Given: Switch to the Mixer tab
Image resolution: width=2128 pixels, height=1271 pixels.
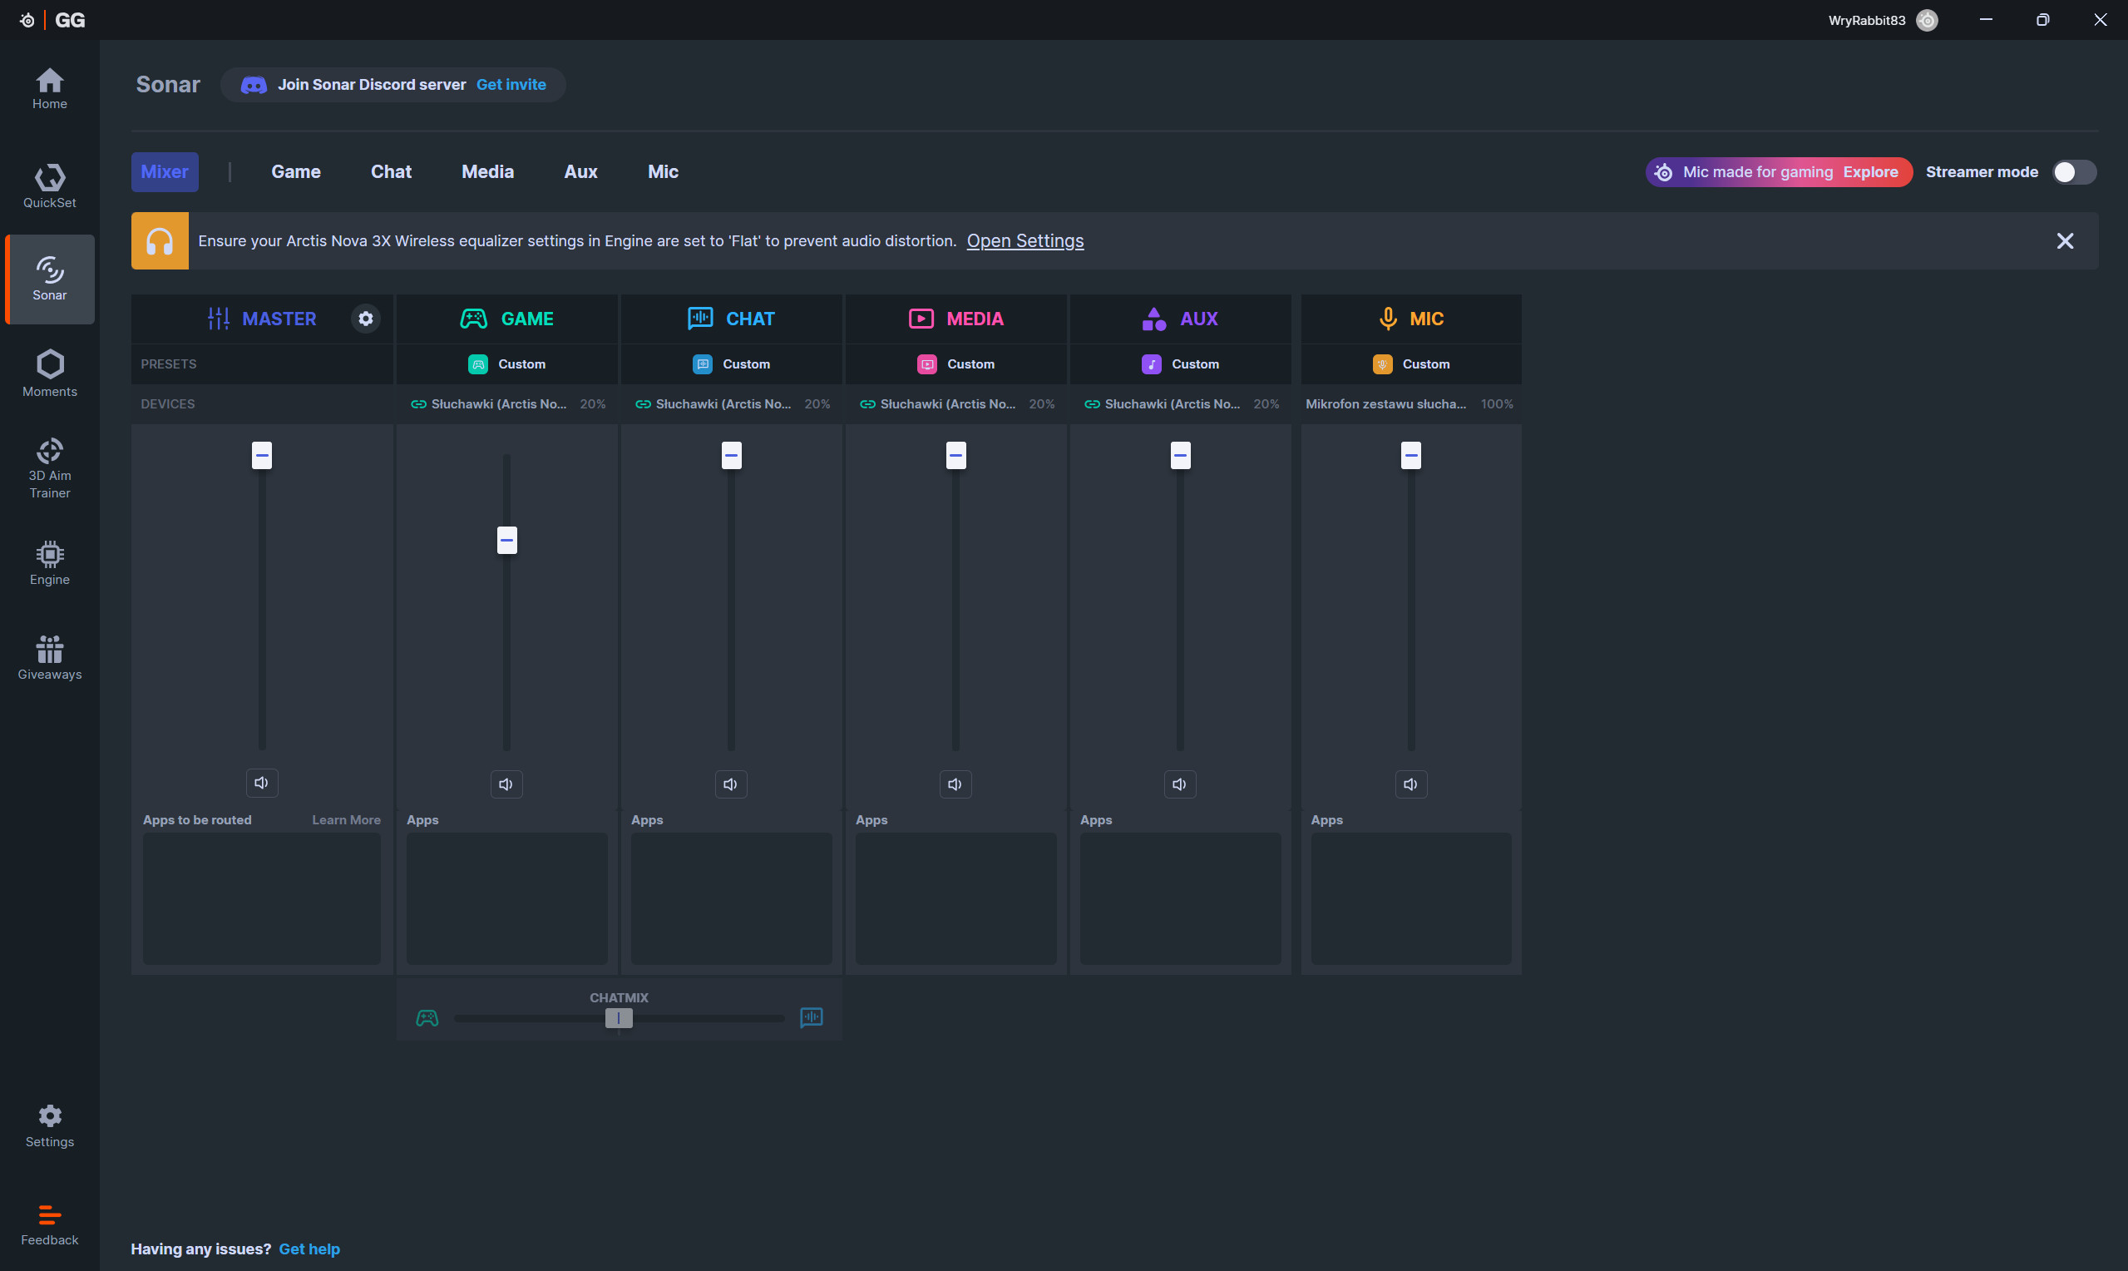Looking at the screenshot, I should (x=165, y=172).
